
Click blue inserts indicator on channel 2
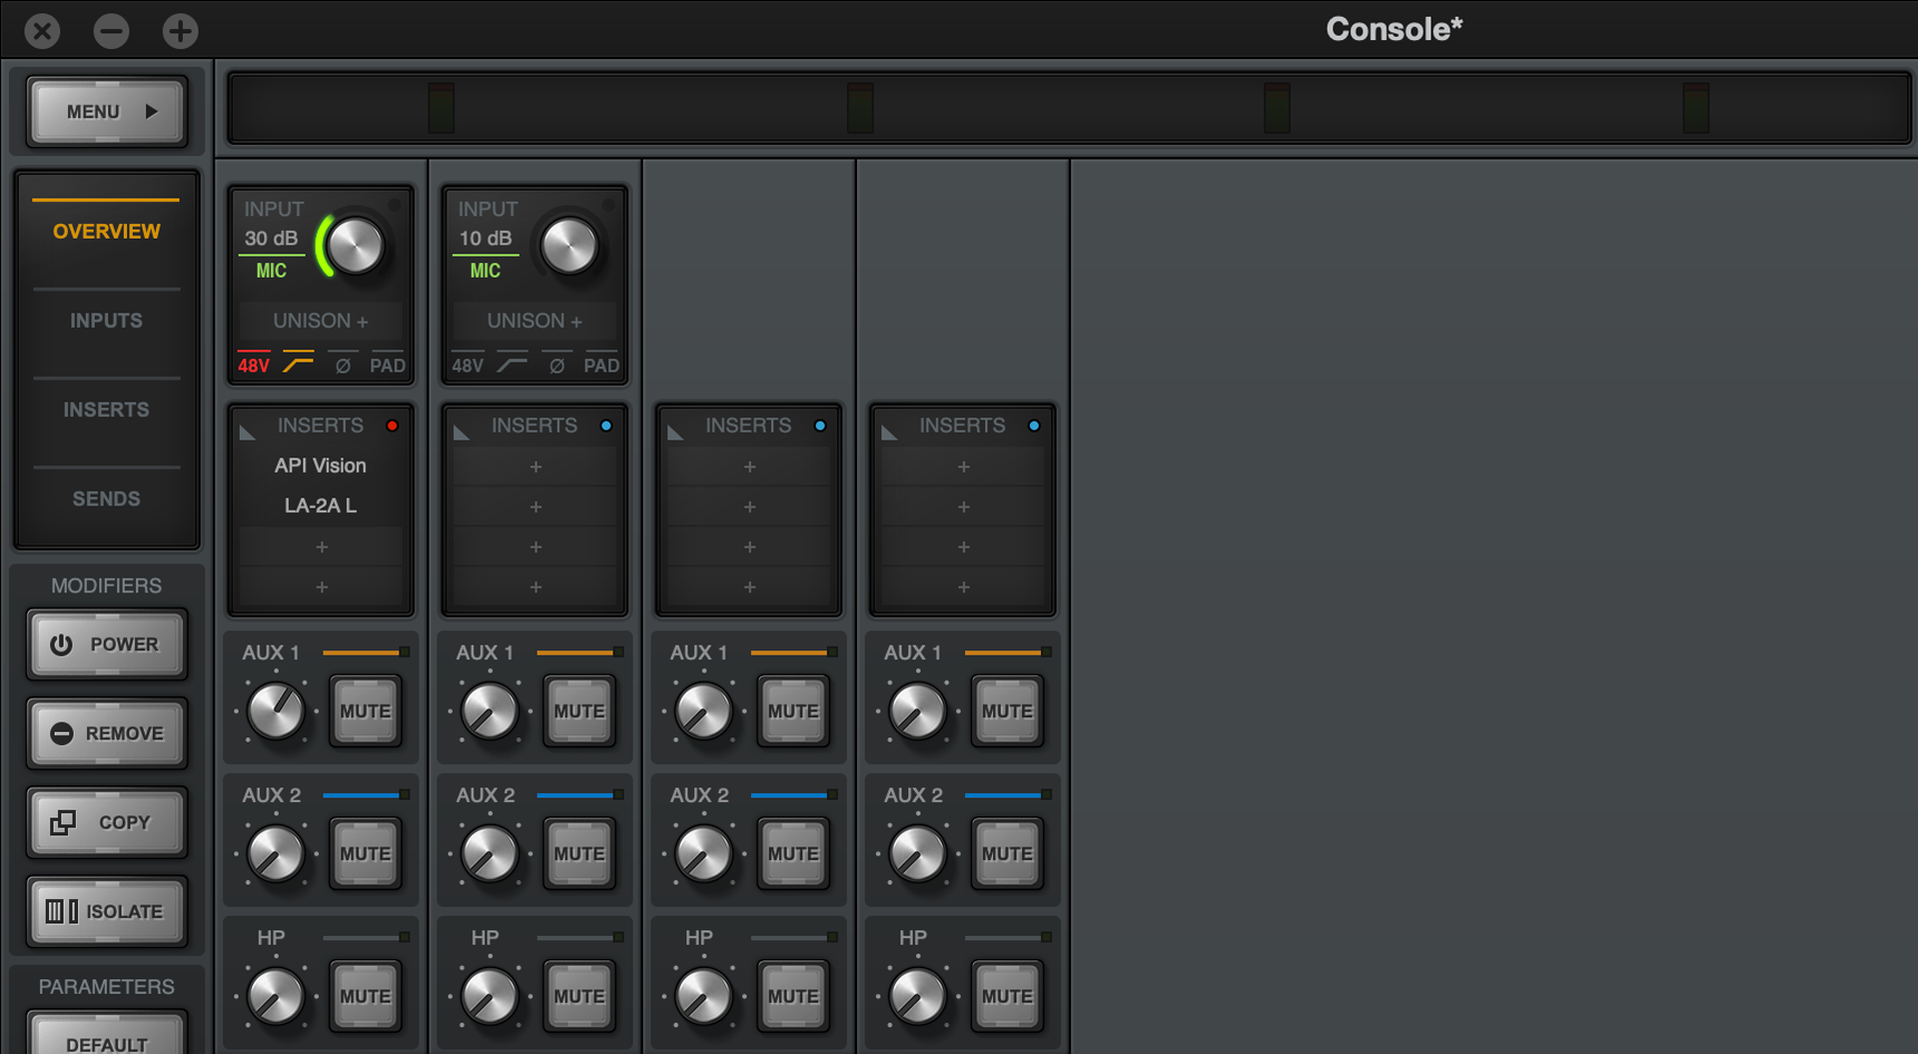tap(606, 426)
